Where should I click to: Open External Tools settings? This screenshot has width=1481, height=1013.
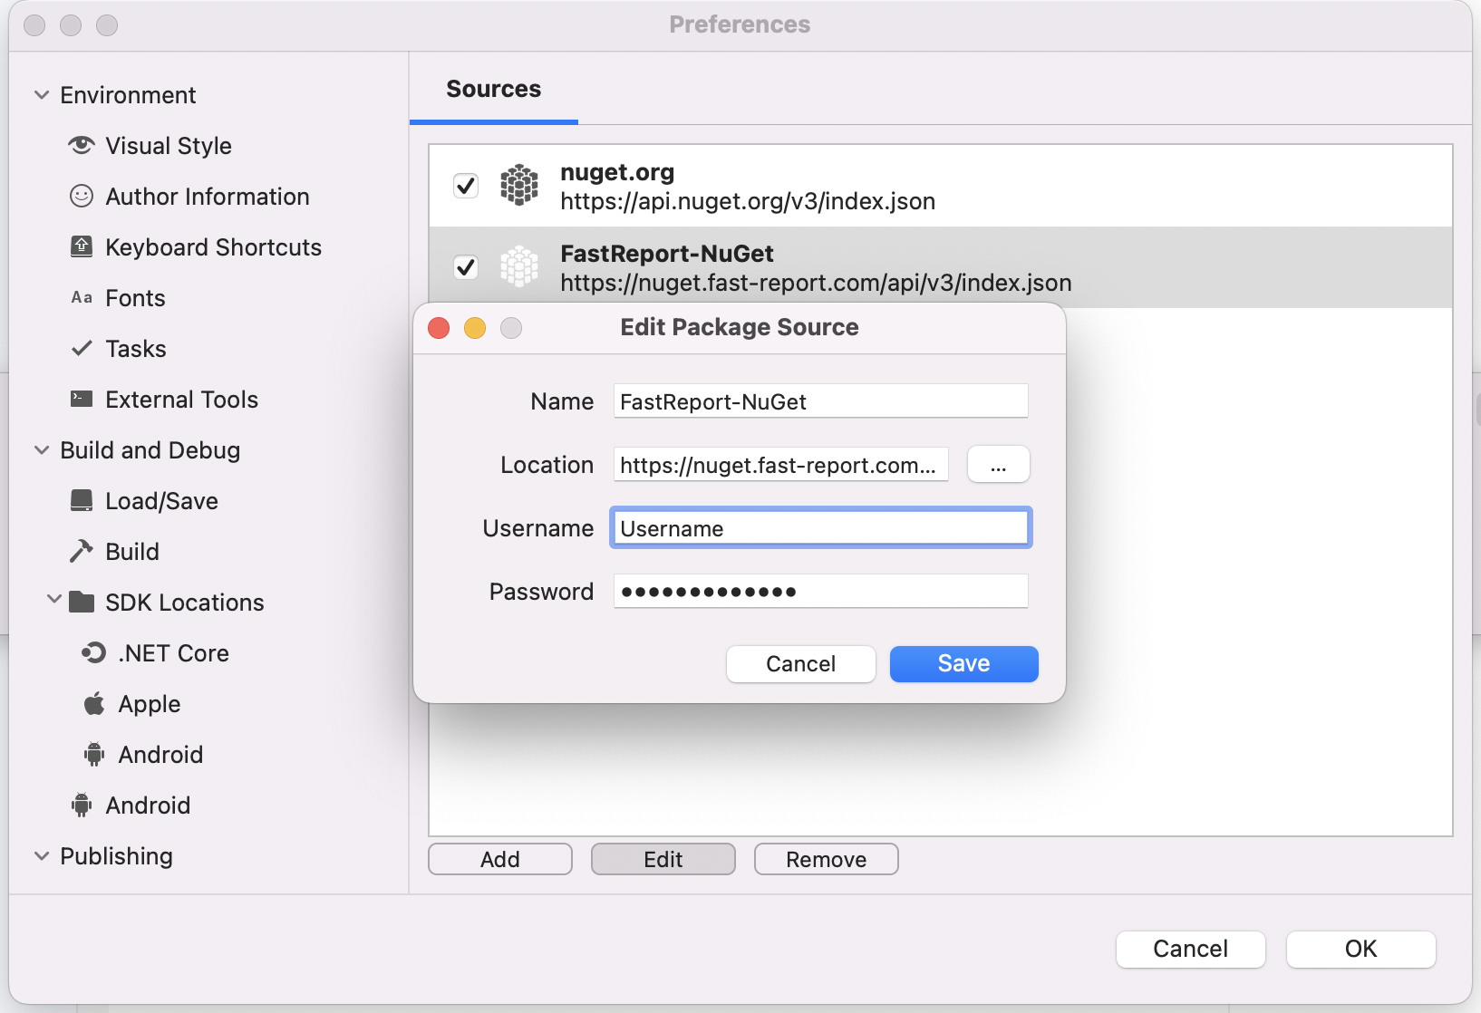[182, 400]
